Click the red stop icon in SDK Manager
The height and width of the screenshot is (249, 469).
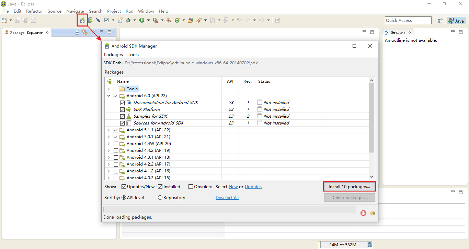point(363,213)
